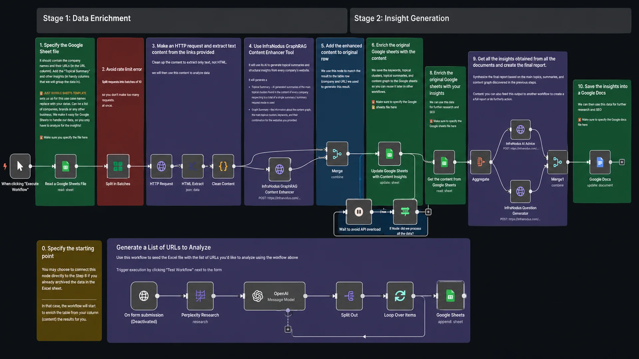The height and width of the screenshot is (359, 639).
Task: Click '5. Add the enhanced content' note title
Action: tap(341, 52)
